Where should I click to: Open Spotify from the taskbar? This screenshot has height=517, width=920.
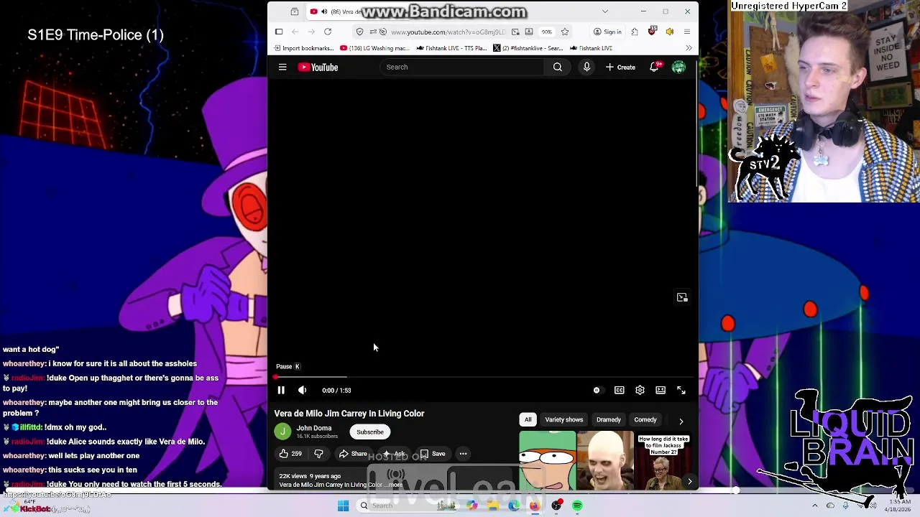(x=577, y=506)
